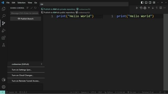Select Turn on Remote Tunnel Access...

click(x=26, y=81)
